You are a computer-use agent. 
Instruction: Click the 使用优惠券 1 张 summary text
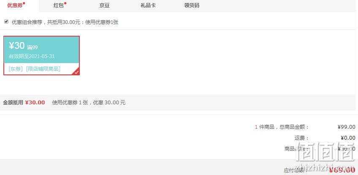[x=70, y=102]
